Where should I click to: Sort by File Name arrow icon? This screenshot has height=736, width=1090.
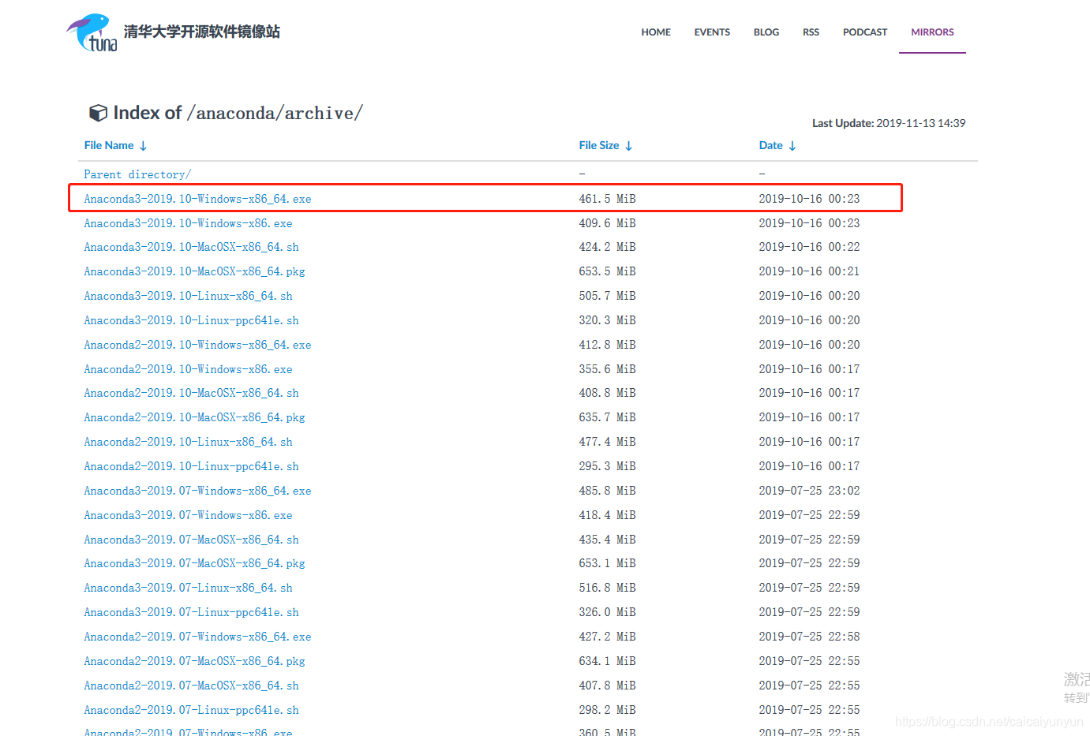point(143,146)
